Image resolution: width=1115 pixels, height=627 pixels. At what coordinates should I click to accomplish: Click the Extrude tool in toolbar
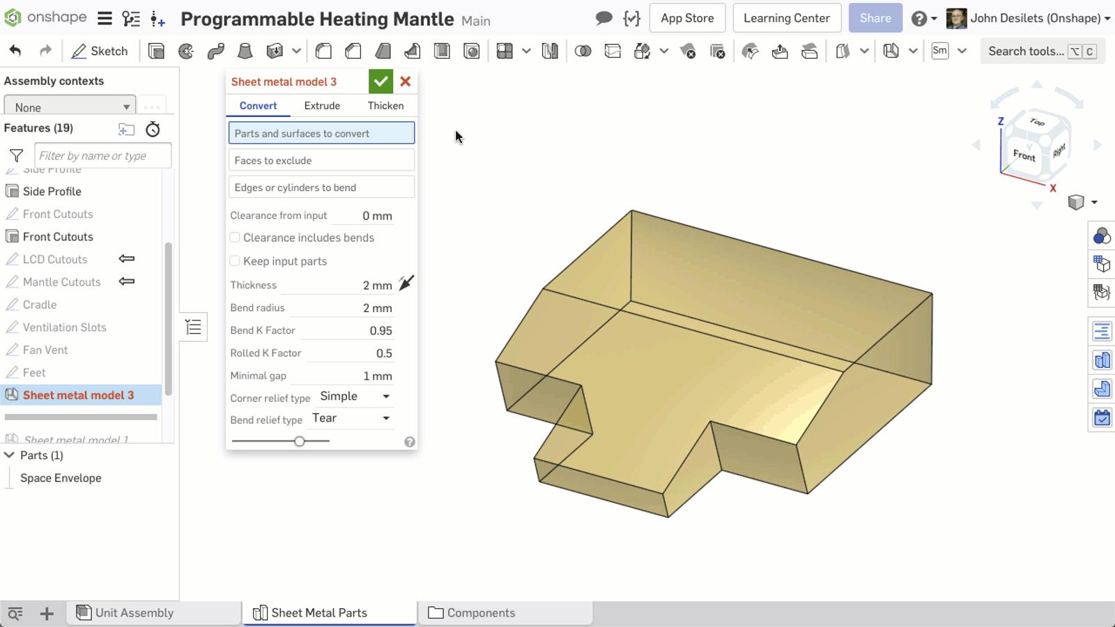(156, 51)
